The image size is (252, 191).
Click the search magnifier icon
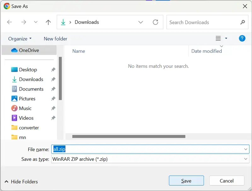click(x=242, y=22)
